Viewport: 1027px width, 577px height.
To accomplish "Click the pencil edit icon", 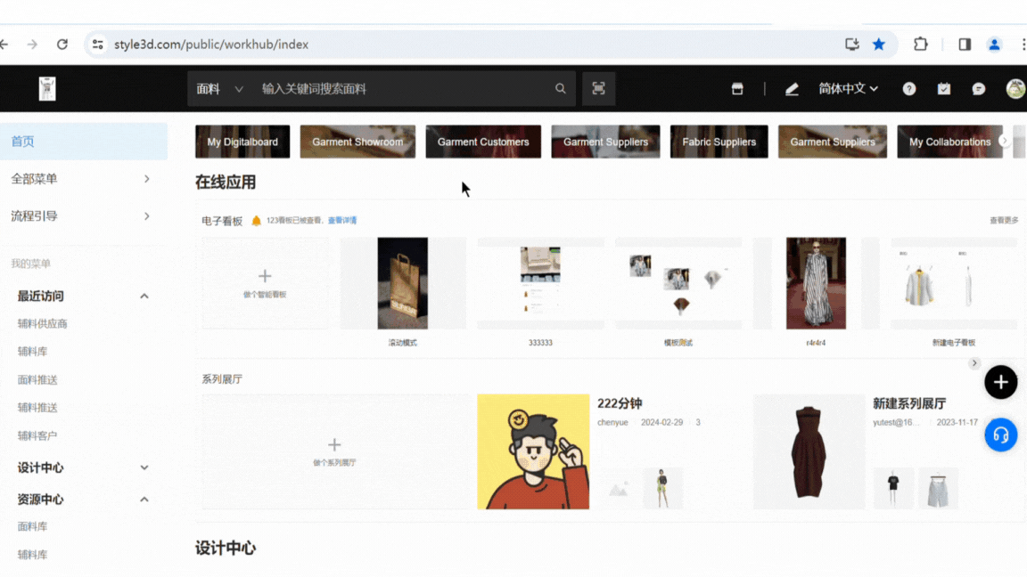I will click(x=792, y=89).
